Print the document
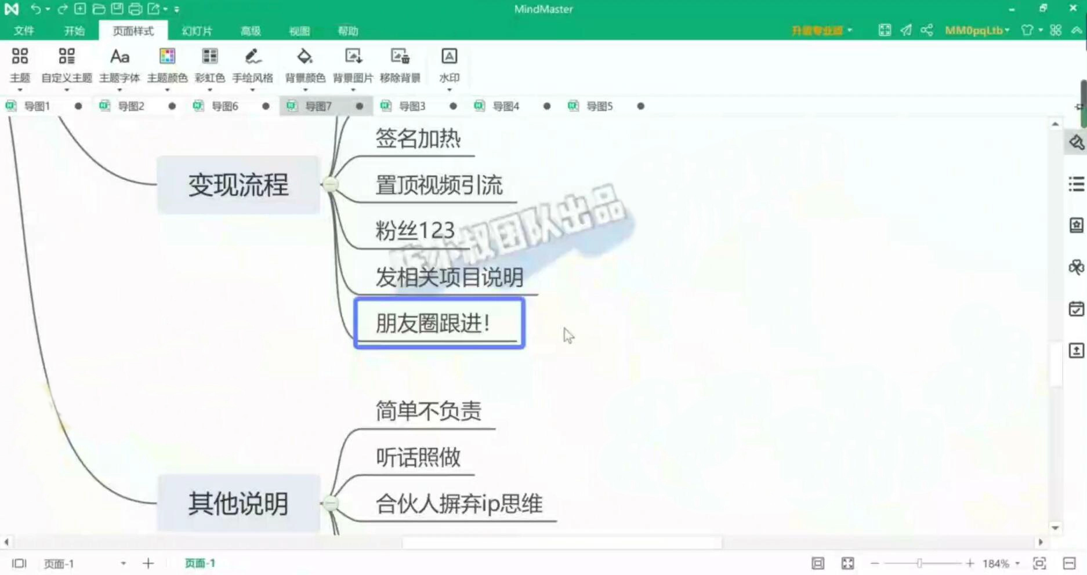Image resolution: width=1087 pixels, height=575 pixels. click(135, 9)
